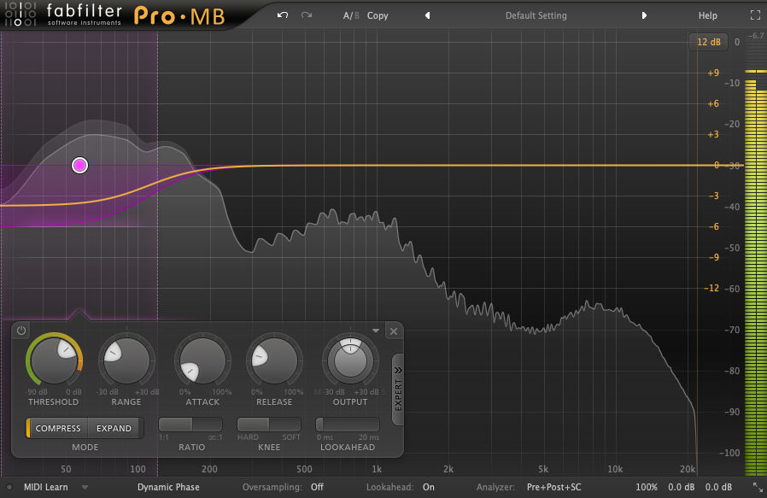Image resolution: width=767 pixels, height=498 pixels.
Task: Change Oversampling from Off
Action: [x=317, y=487]
